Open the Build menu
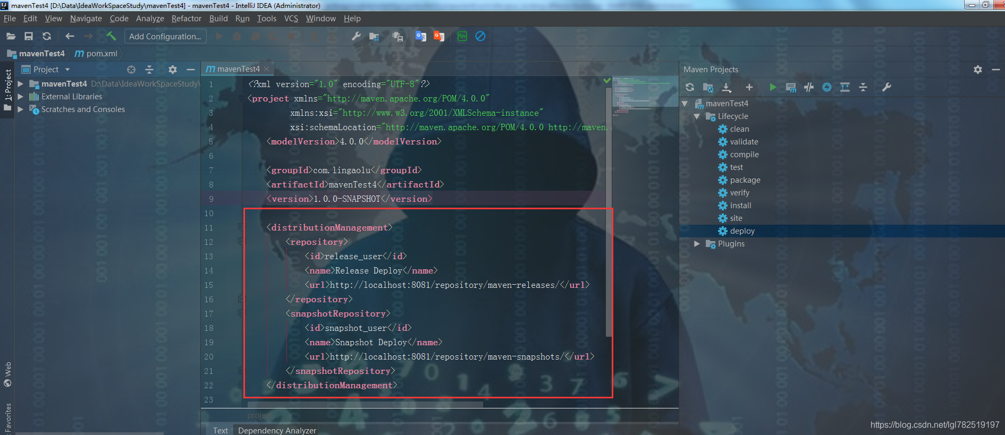Image resolution: width=1005 pixels, height=435 pixels. click(x=218, y=19)
